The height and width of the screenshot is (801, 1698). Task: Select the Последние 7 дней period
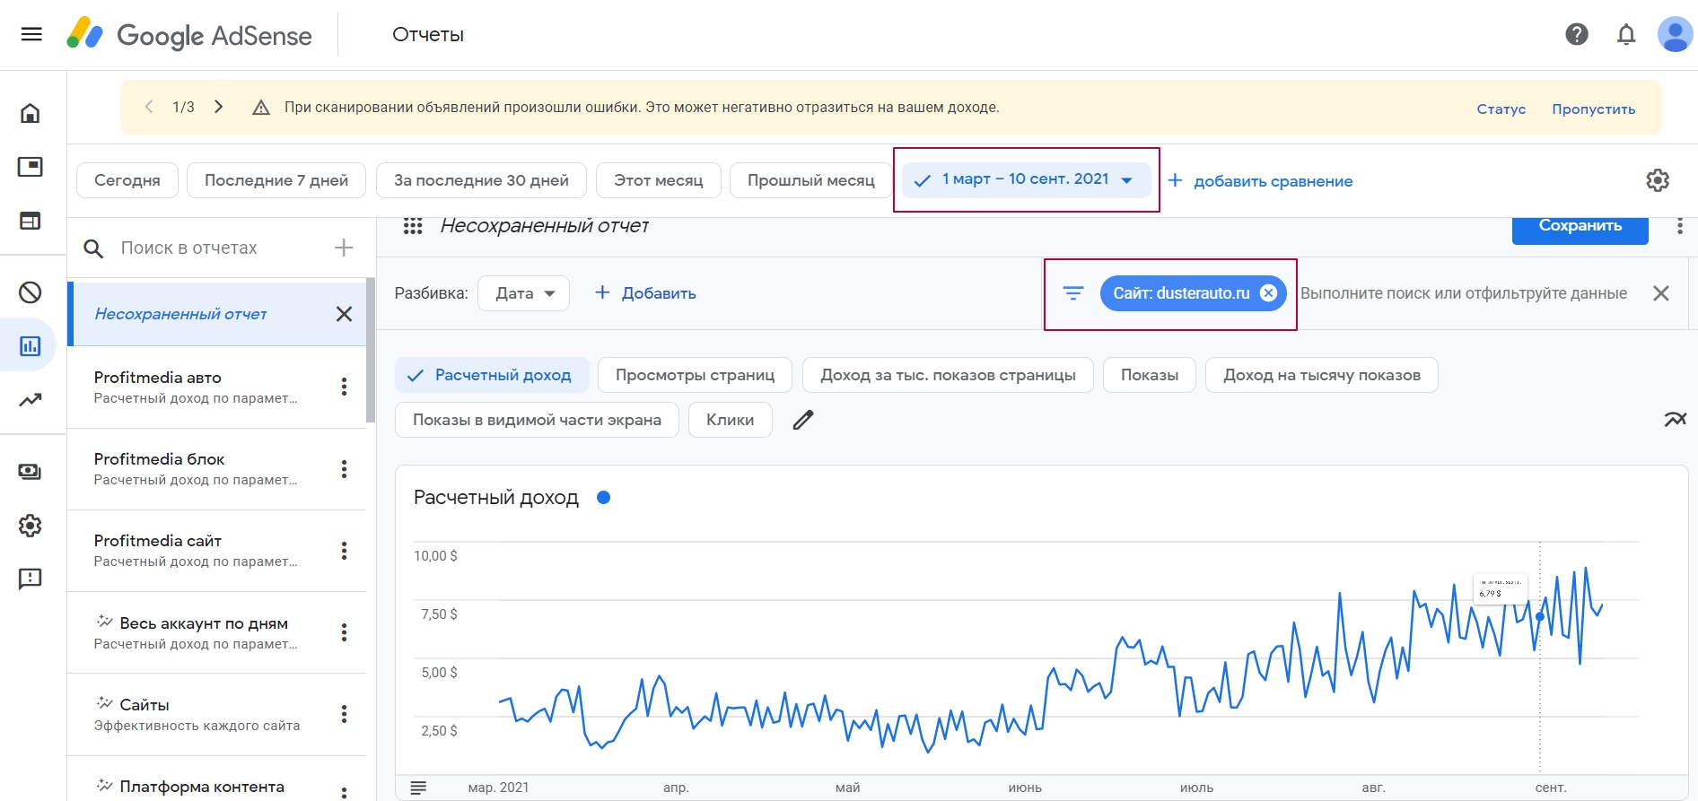[x=276, y=180]
